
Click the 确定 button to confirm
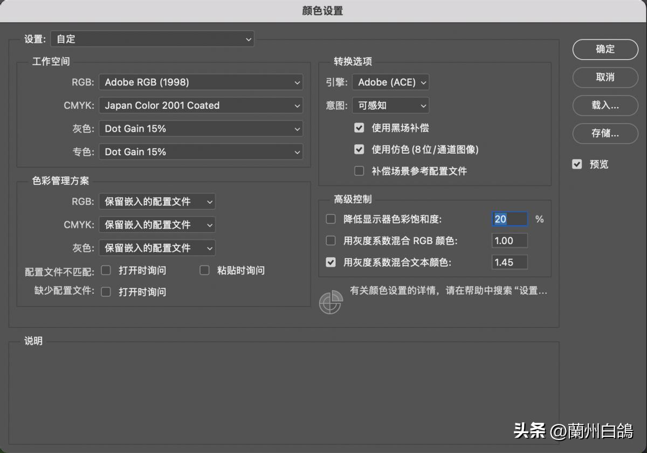(604, 49)
